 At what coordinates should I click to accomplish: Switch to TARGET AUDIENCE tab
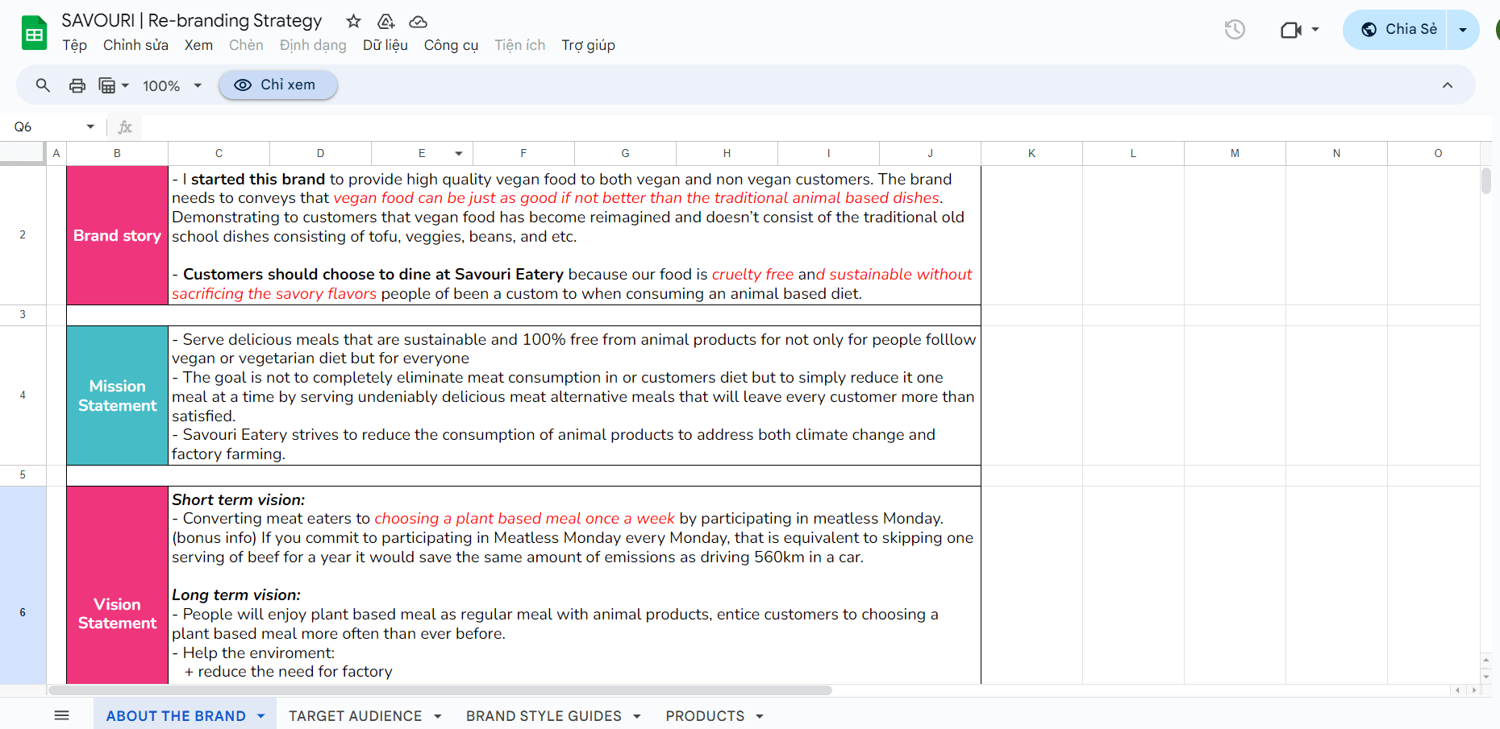point(355,716)
